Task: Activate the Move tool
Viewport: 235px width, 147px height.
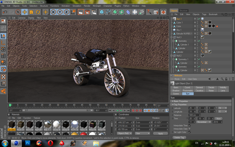Action: tap(24, 12)
